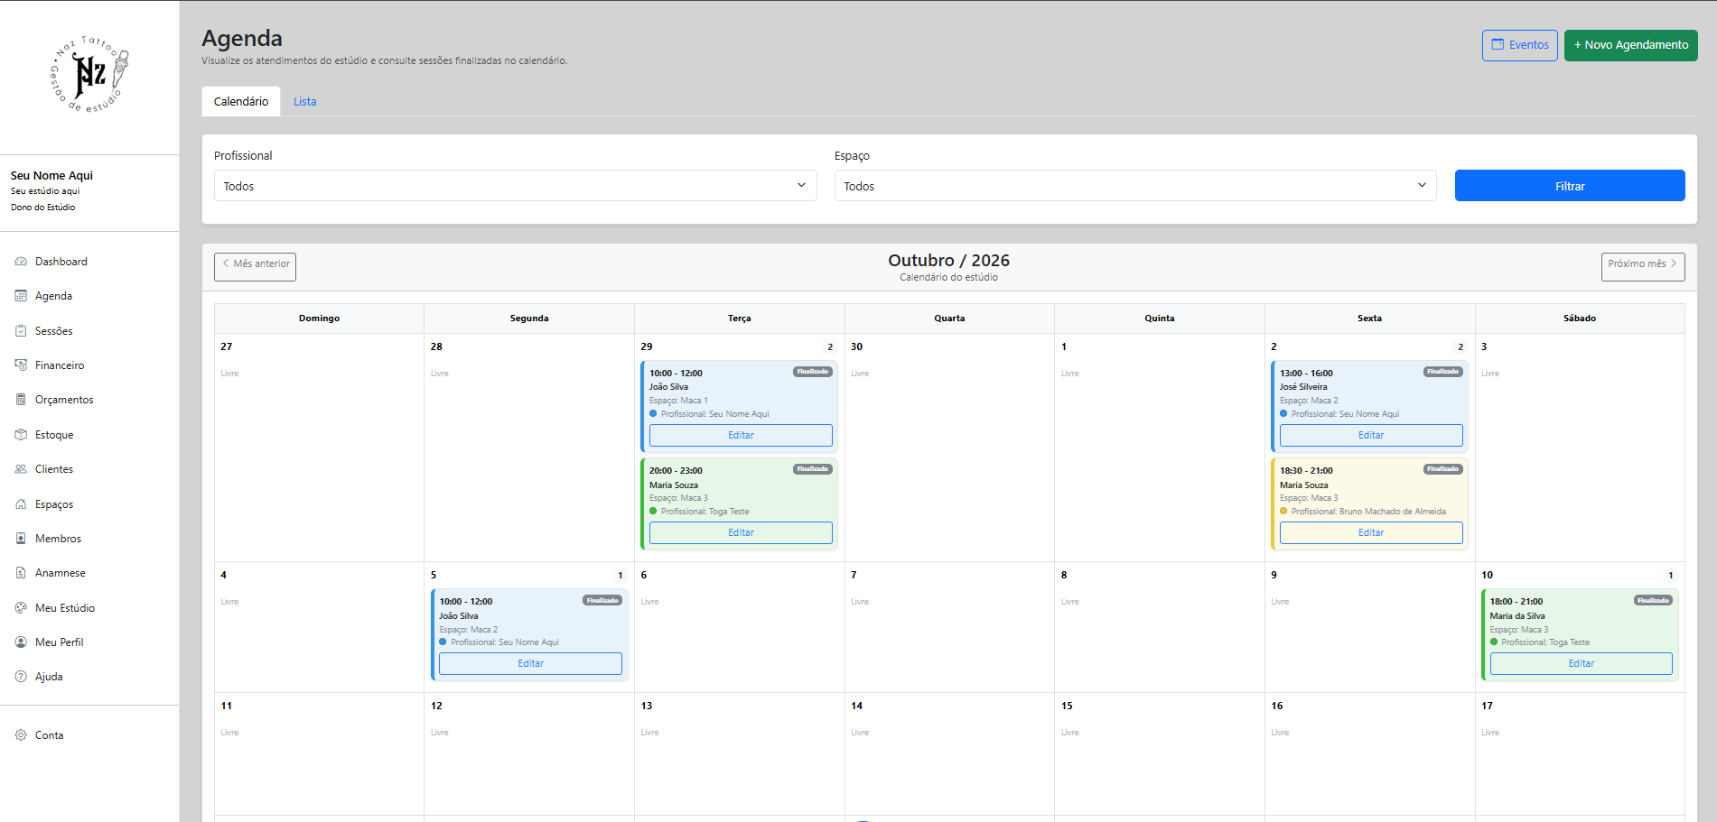Open Meu Estúdio palette icon
The width and height of the screenshot is (1717, 822).
pyautogui.click(x=21, y=608)
